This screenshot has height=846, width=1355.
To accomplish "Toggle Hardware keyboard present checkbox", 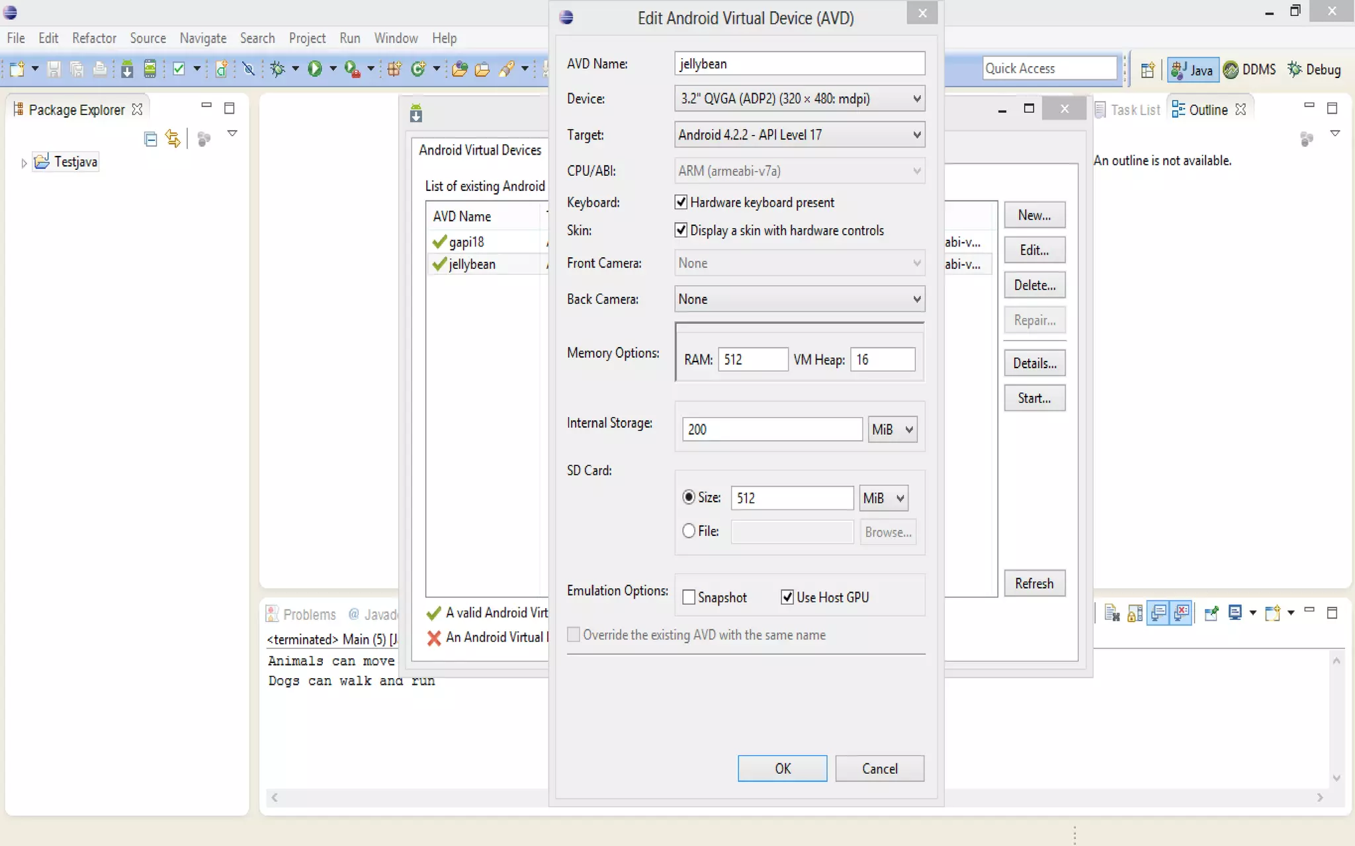I will pos(681,202).
